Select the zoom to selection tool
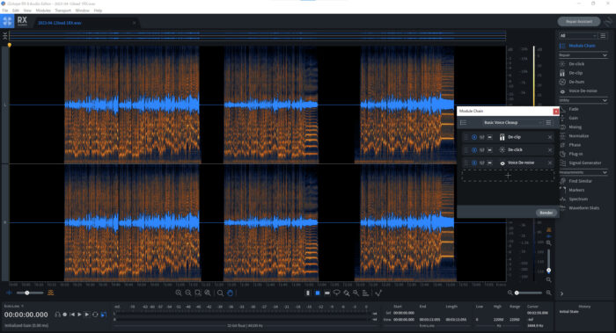This screenshot has width=616, height=333. (198, 293)
